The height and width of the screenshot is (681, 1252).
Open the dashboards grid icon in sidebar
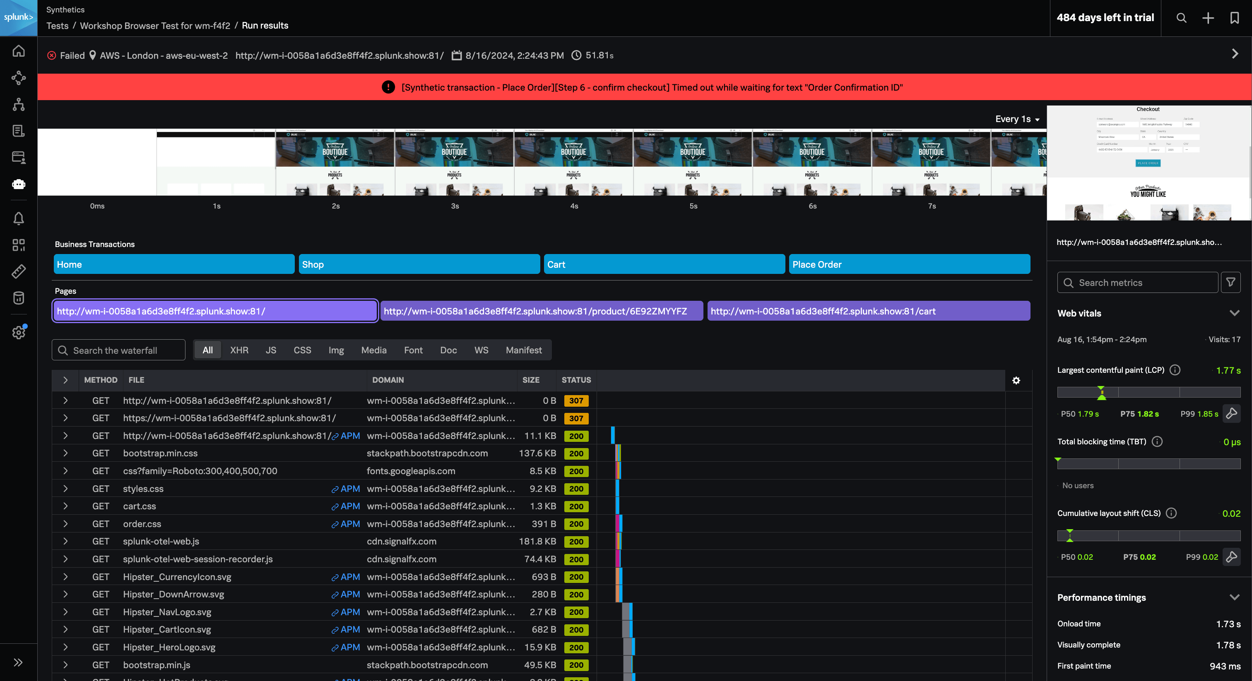point(19,245)
